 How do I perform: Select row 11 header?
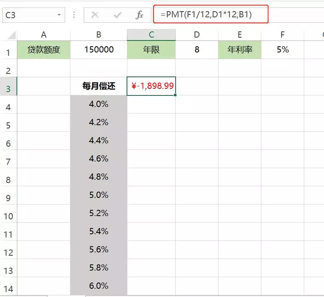pyautogui.click(x=8, y=232)
